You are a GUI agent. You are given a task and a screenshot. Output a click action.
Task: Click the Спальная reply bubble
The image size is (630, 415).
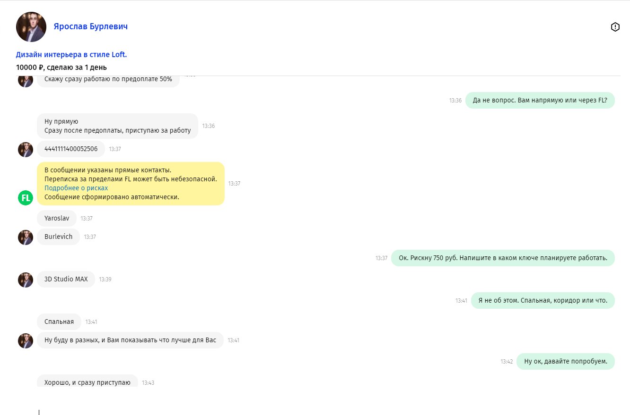point(59,322)
